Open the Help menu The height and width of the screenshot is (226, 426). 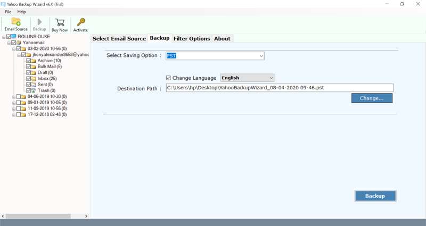point(21,12)
